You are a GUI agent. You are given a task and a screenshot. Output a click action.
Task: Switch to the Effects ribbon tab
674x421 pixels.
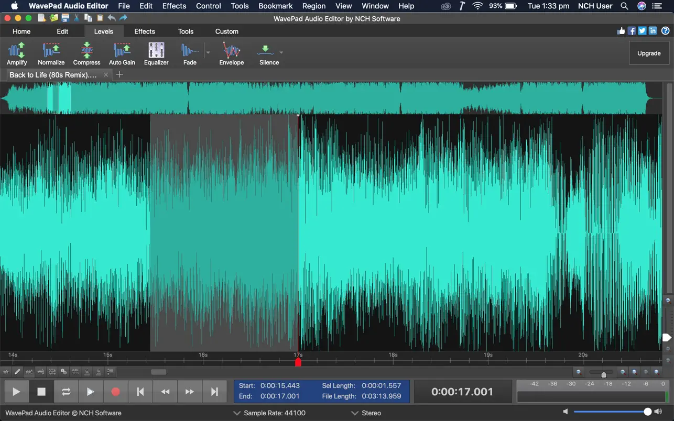click(x=144, y=31)
